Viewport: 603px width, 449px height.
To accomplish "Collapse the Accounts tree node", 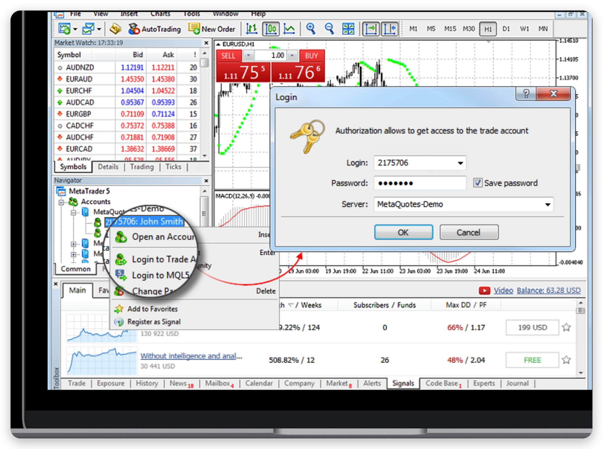I will [x=62, y=202].
